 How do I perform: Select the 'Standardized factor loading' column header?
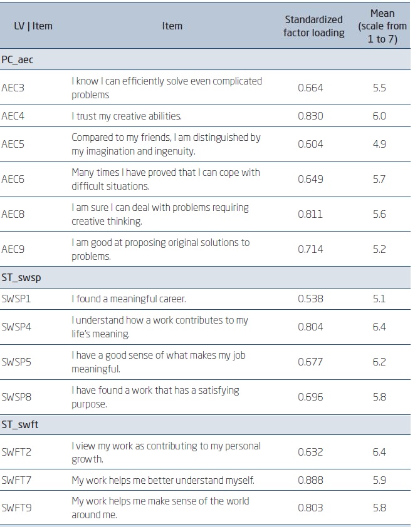click(x=313, y=26)
